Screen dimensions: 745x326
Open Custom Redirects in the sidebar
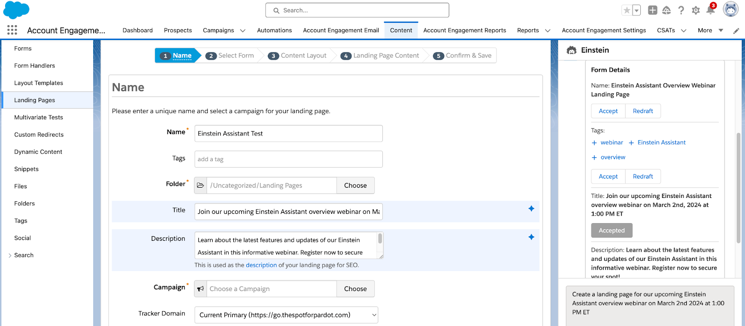point(39,135)
